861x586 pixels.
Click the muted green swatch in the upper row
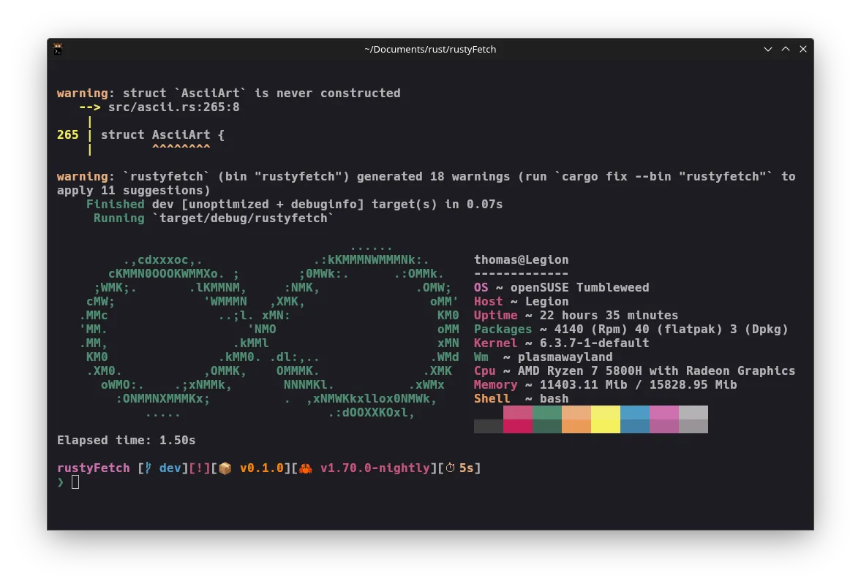point(547,413)
